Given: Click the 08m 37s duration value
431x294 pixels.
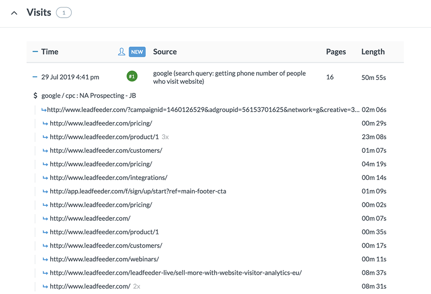Looking at the screenshot, I should click(374, 273).
